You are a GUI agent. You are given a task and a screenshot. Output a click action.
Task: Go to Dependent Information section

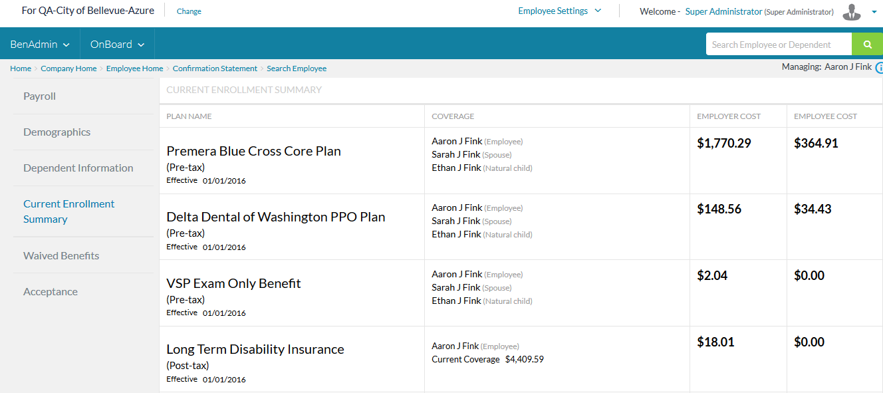pyautogui.click(x=83, y=168)
